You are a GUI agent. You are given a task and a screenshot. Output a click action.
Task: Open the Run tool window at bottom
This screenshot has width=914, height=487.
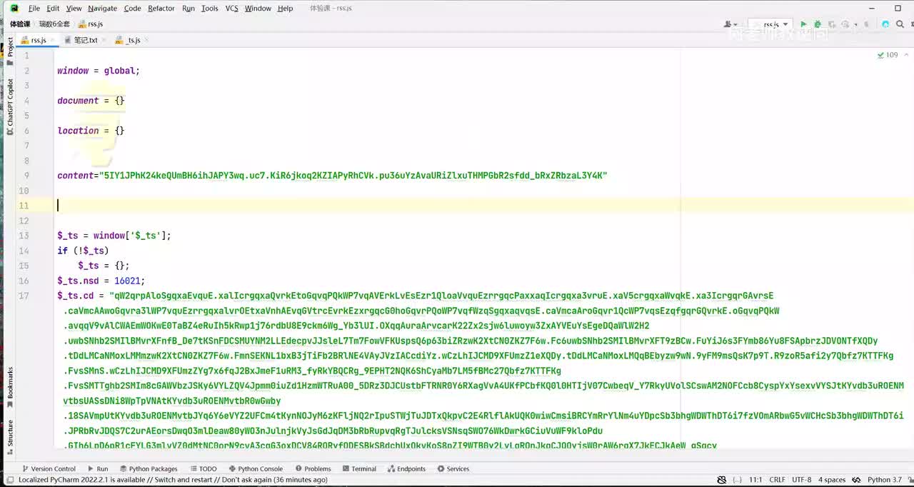tap(97, 469)
